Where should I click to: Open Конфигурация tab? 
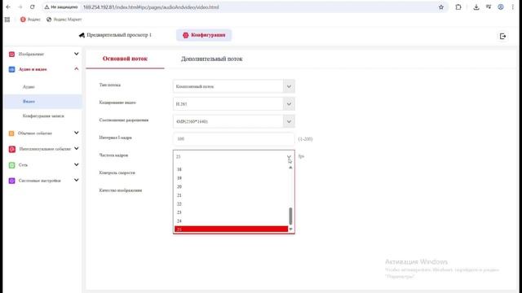click(x=204, y=35)
